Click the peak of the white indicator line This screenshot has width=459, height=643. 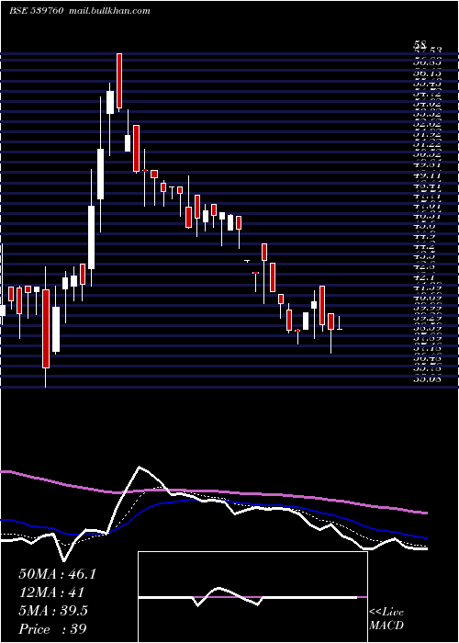[140, 467]
